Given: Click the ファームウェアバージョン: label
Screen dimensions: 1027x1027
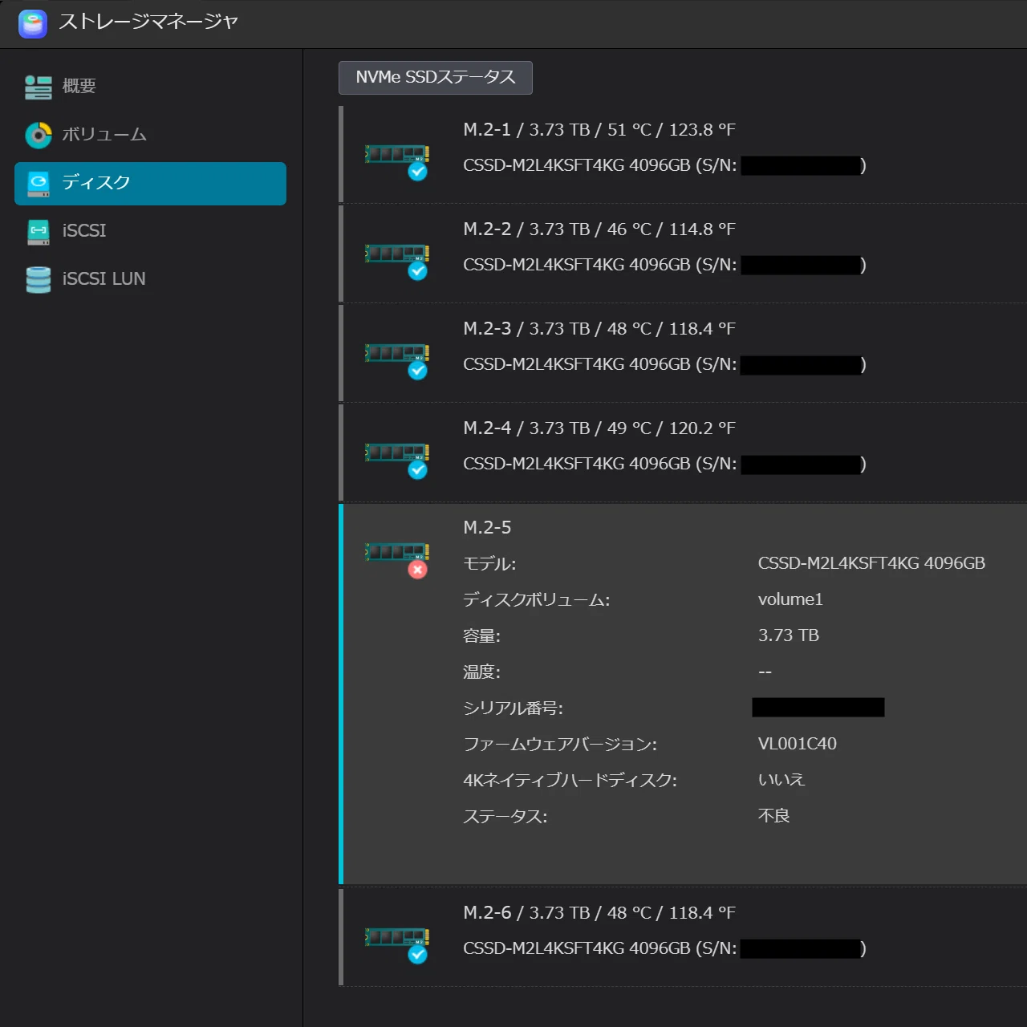Looking at the screenshot, I should click(x=560, y=745).
